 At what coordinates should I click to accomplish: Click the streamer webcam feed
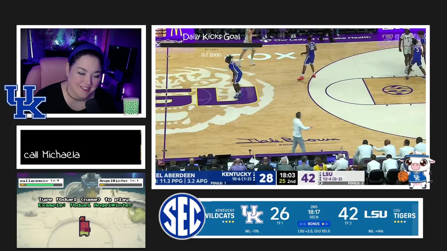coord(81,71)
